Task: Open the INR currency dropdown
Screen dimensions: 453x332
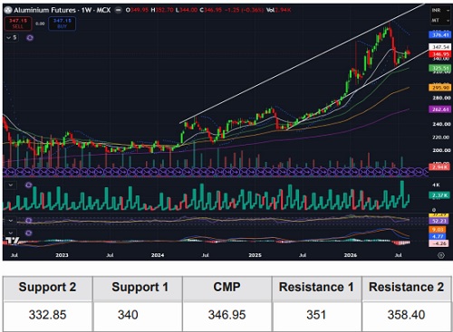Action: pos(440,10)
